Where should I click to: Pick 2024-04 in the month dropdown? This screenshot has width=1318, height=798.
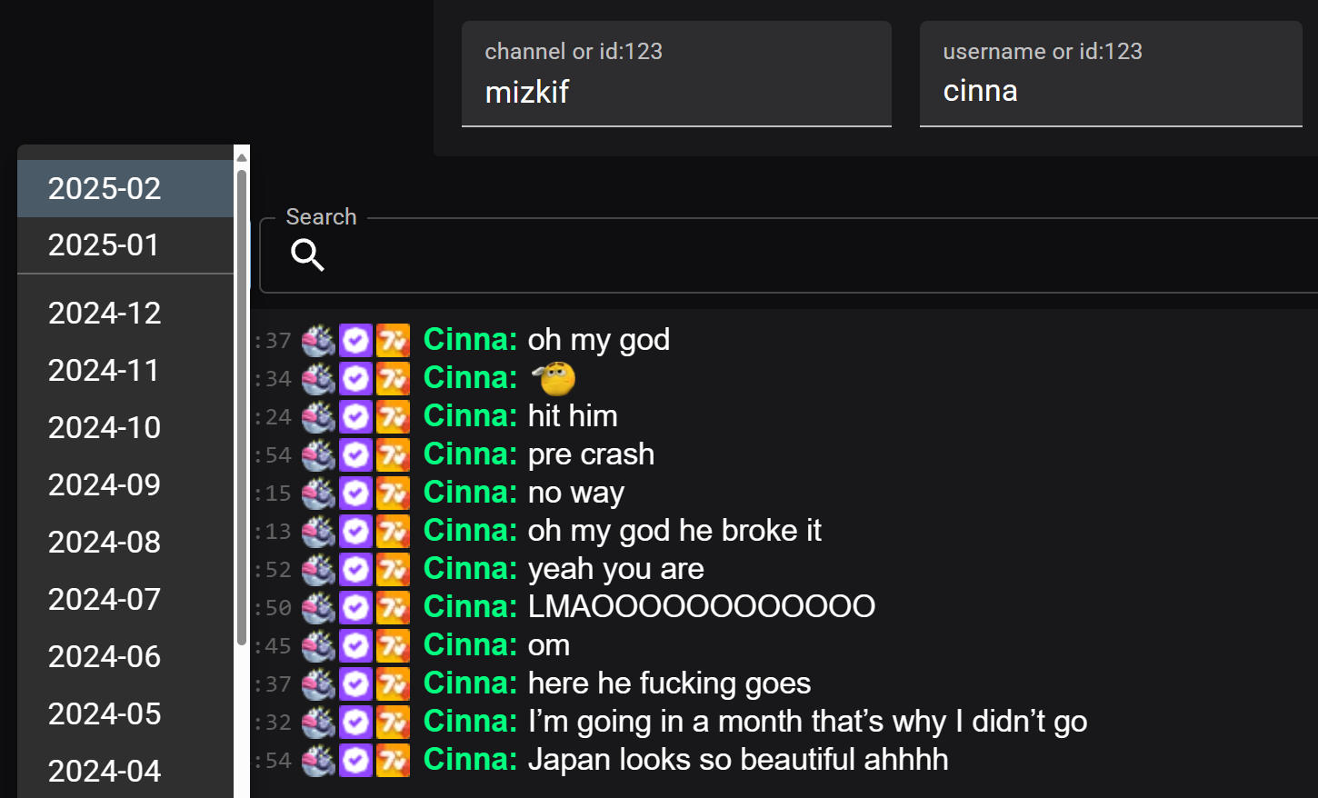coord(125,771)
